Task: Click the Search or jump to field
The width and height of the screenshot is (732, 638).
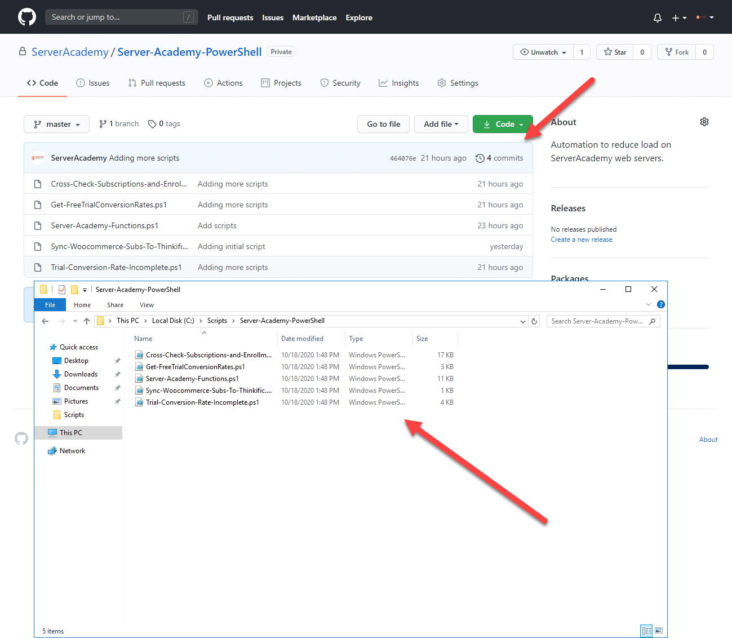Action: [x=121, y=17]
